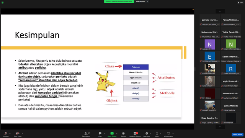Screen dimensions: 245x138
Task: Select zahrotul mu'minati participant tile
Action: (210, 20)
